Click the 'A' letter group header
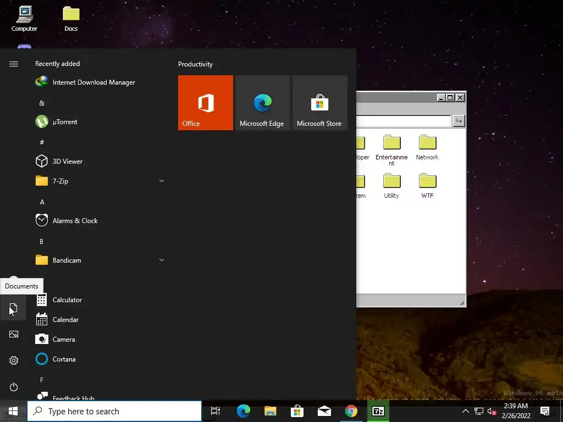 [x=42, y=202]
